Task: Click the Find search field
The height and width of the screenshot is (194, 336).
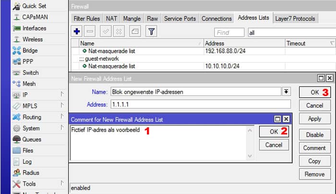Action: 229,33
